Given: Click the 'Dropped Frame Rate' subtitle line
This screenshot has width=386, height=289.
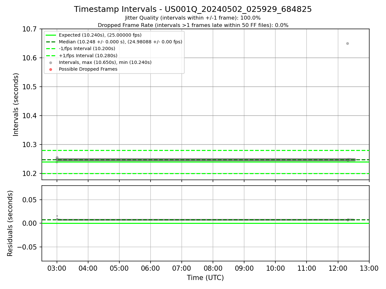Looking at the screenshot, I should [193, 25].
